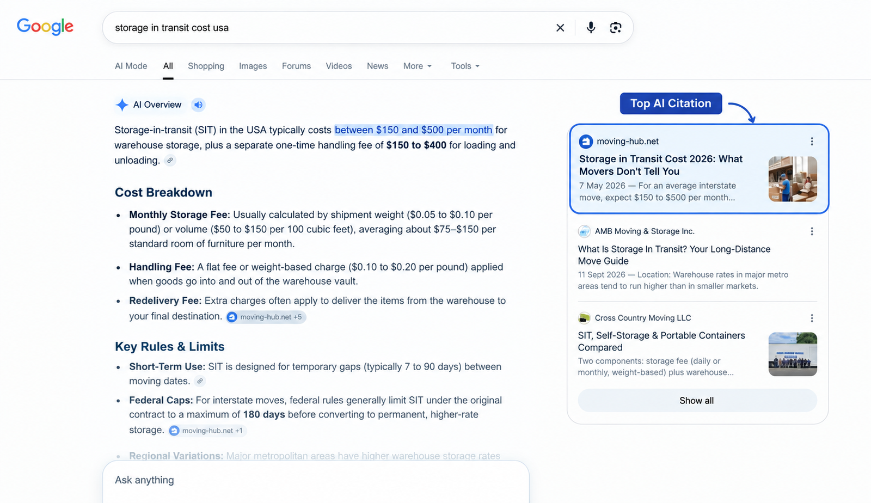871x503 pixels.
Task: Expand the More dropdown
Action: pos(418,66)
